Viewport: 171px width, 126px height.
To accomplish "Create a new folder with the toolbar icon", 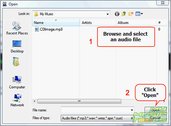I will tap(131, 14).
